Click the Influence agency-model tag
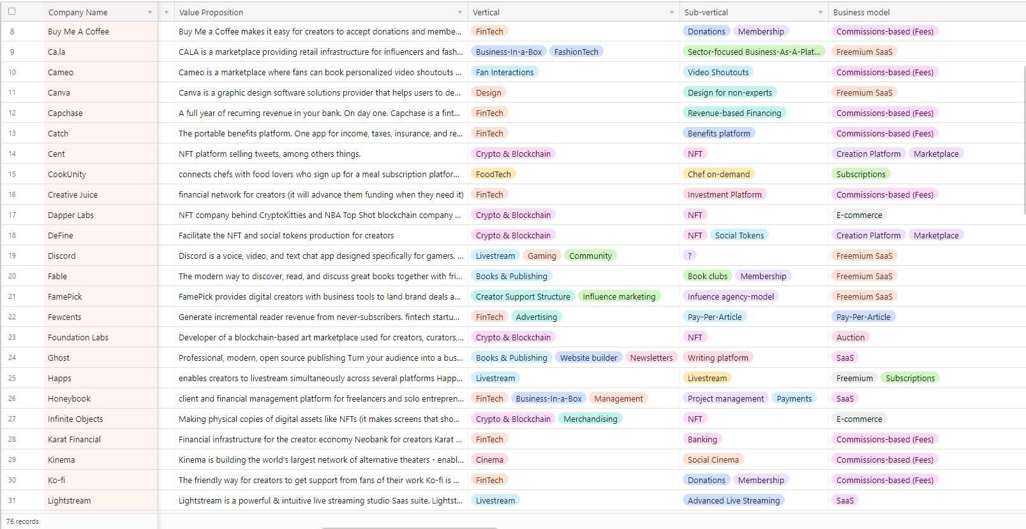This screenshot has width=1026, height=529. (x=731, y=296)
